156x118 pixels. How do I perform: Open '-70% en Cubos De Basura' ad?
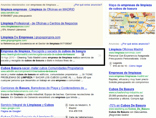[127, 105]
